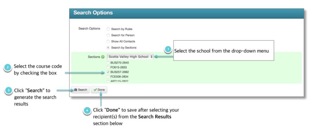Select the Search by Sections radio button
315x131 pixels.
pyautogui.click(x=108, y=48)
